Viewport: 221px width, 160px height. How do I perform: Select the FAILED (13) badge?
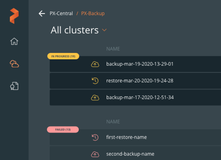click(x=63, y=129)
